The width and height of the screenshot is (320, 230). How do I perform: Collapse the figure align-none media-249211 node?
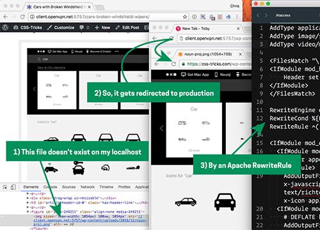click(x=28, y=211)
